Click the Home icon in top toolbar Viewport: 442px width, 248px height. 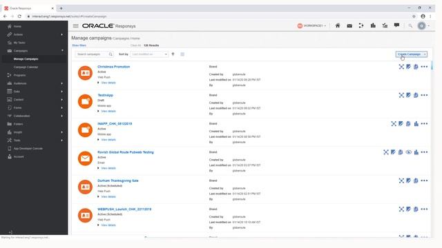coord(338,25)
